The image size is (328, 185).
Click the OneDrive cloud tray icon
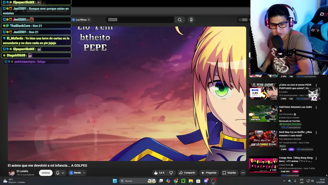(290, 181)
